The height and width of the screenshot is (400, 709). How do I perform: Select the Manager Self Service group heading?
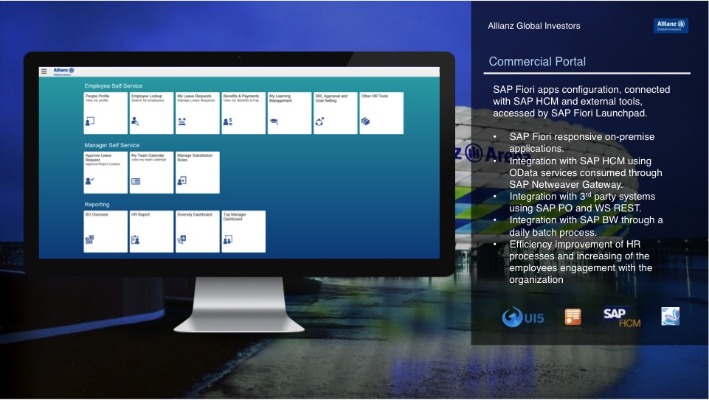coord(111,145)
